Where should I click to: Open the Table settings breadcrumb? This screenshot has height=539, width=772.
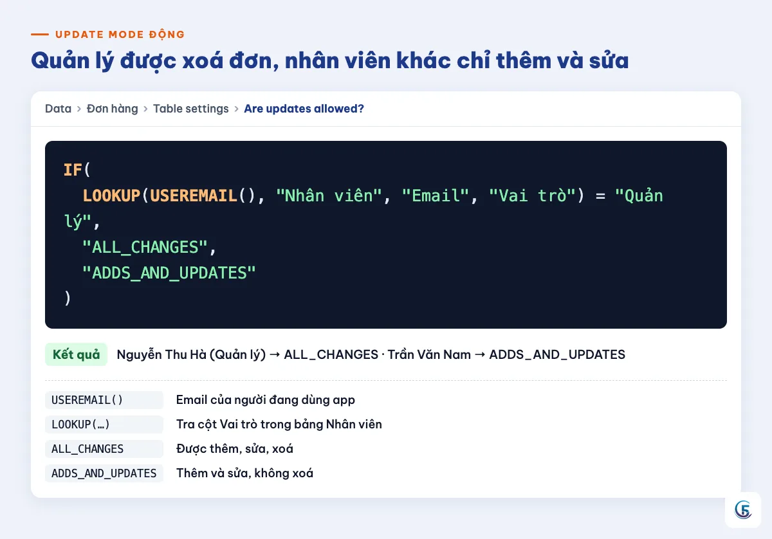pos(191,109)
